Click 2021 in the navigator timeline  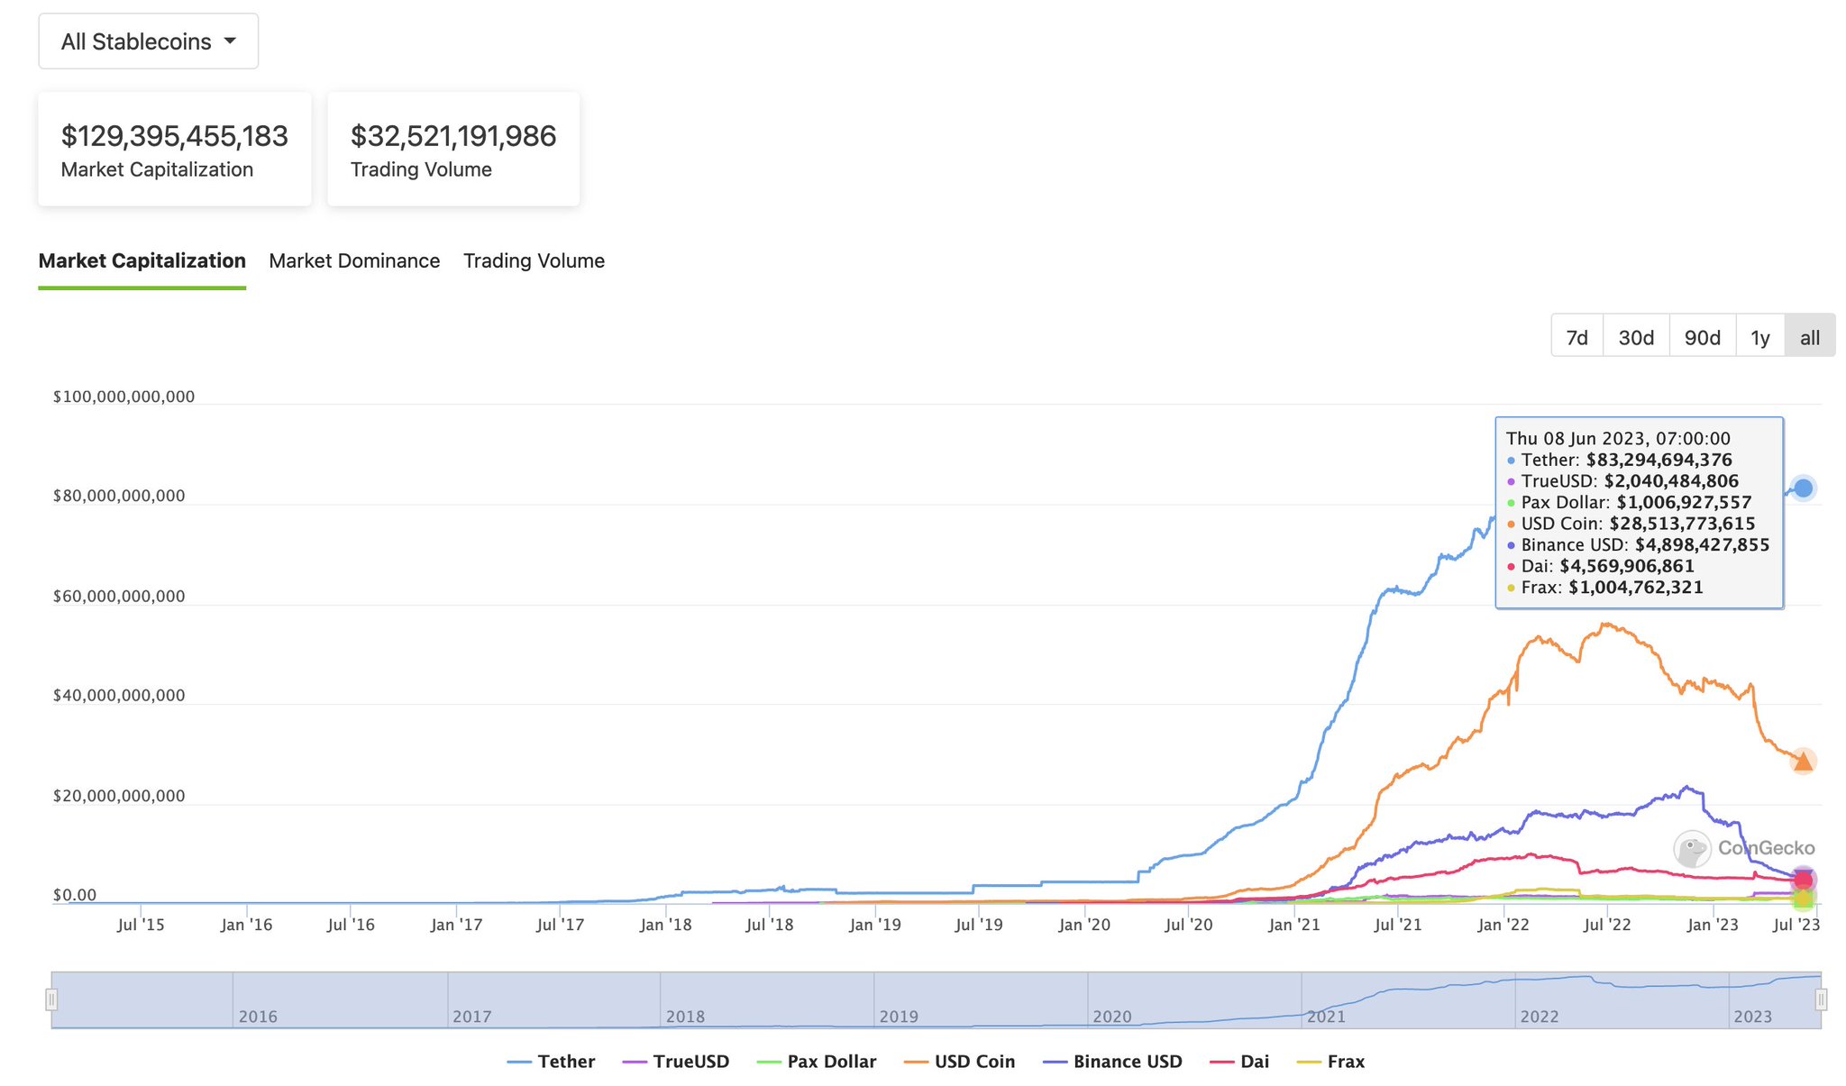1326,1017
